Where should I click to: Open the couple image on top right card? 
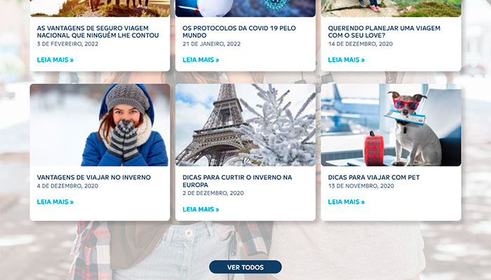point(391,8)
